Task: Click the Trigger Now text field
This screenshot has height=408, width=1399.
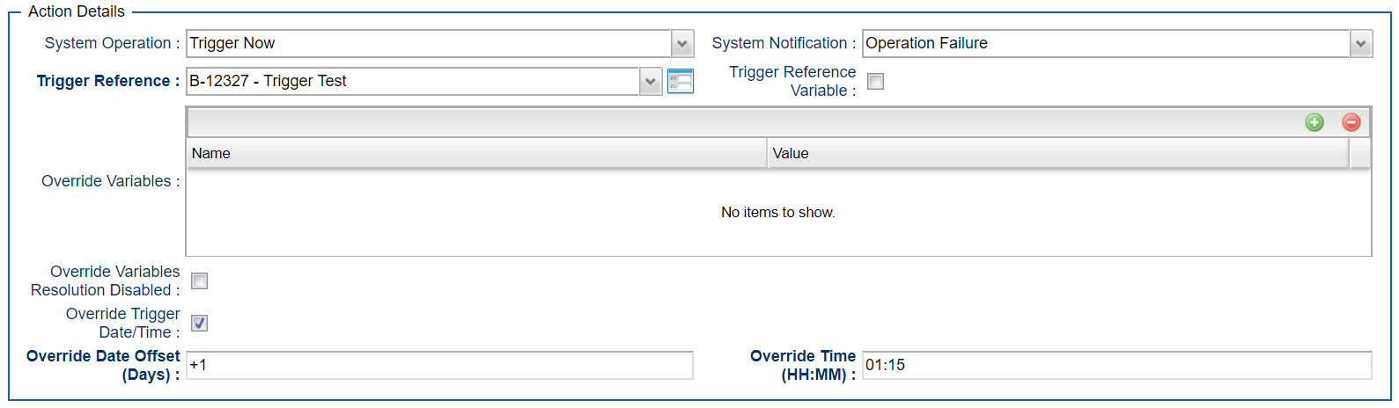Action: point(428,43)
